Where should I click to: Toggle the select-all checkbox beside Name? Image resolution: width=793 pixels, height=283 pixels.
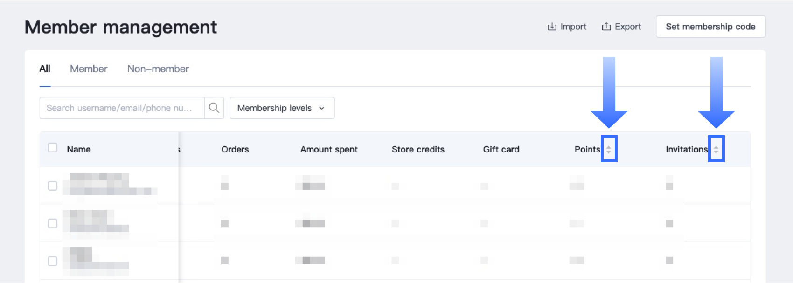click(53, 148)
